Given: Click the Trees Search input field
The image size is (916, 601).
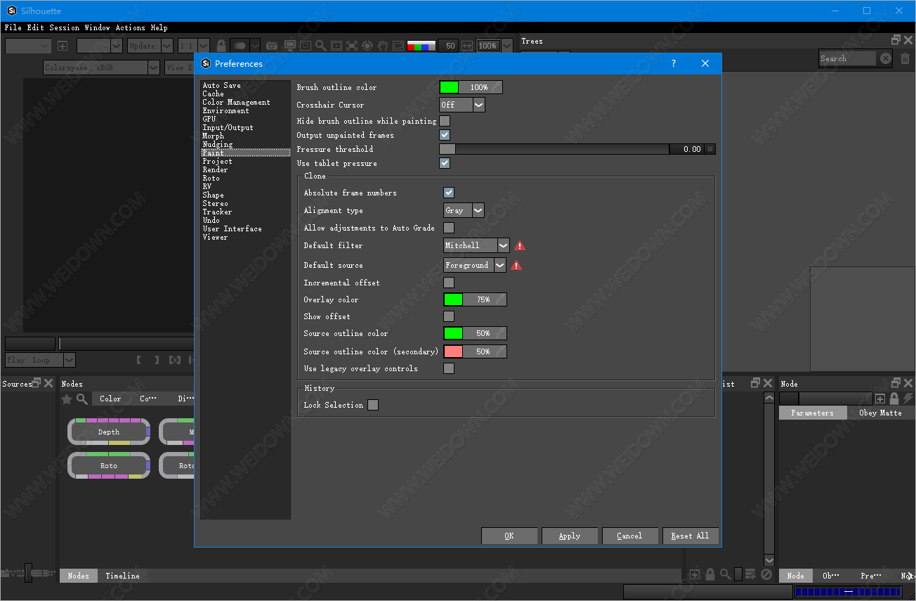Looking at the screenshot, I should coord(847,58).
